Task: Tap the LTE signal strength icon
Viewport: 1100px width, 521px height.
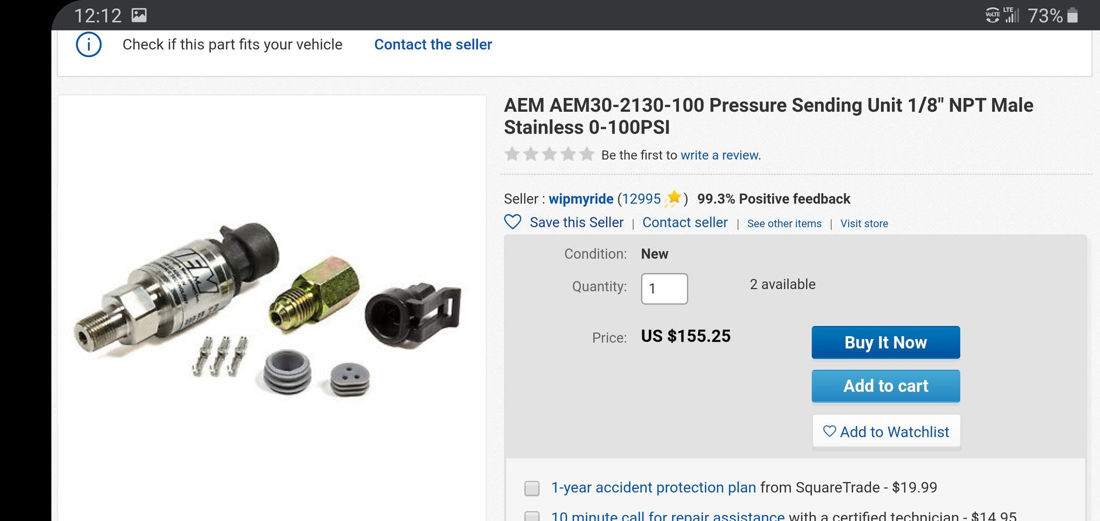Action: (x=1011, y=15)
